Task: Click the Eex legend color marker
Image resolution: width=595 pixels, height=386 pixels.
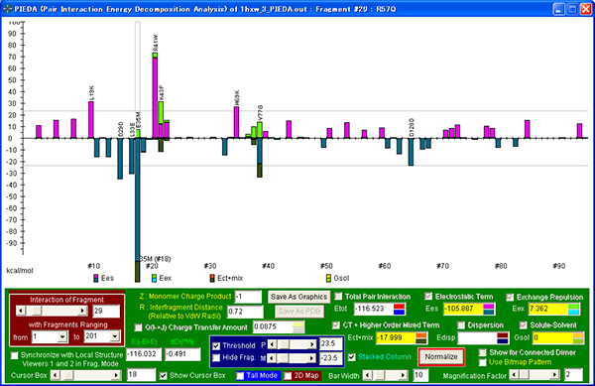Action: [x=154, y=278]
